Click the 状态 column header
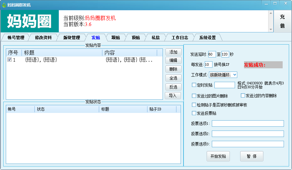Image resolution: width=292 pixels, height=170 pixels. click(x=67, y=109)
